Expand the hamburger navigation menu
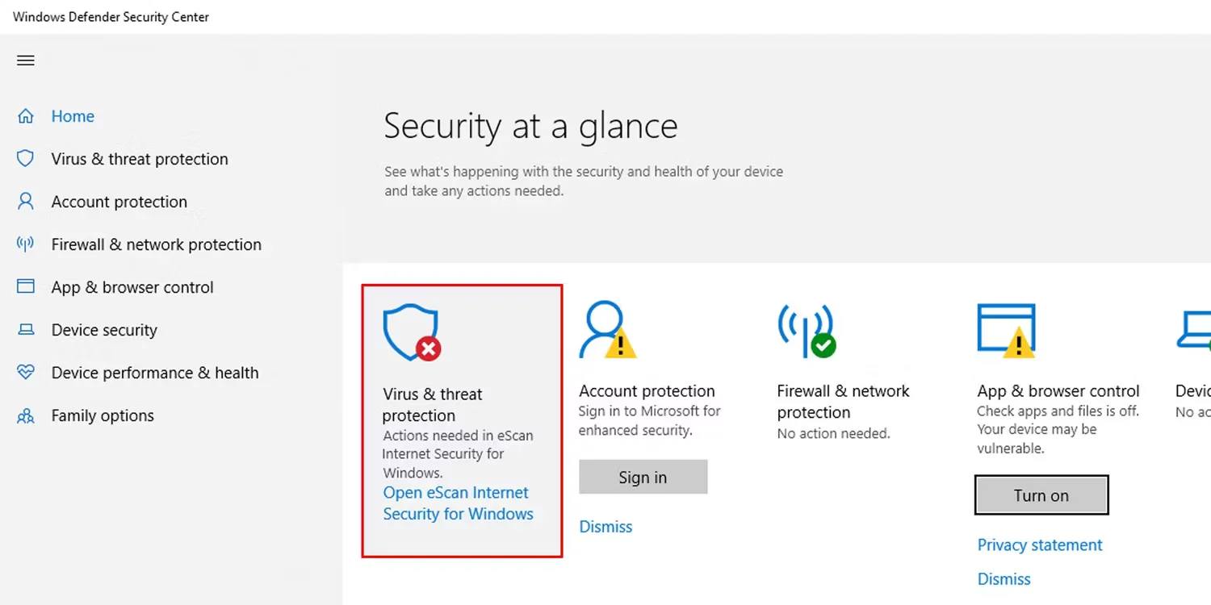 (x=26, y=60)
